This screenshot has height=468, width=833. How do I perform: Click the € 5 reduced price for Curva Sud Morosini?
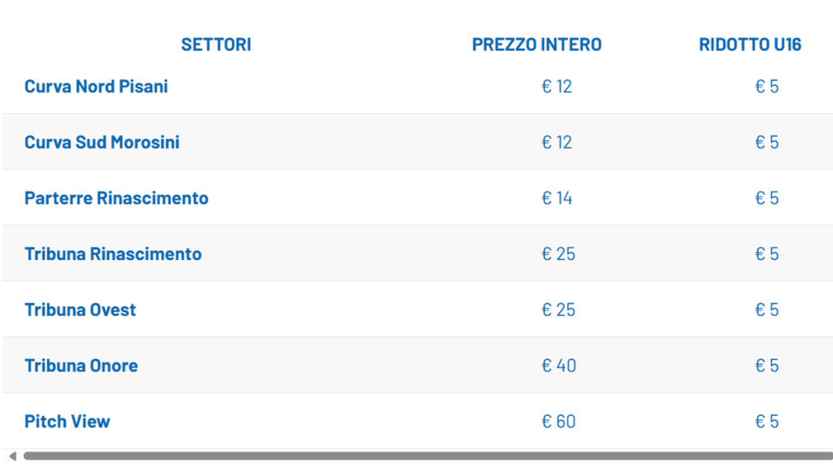point(767,141)
